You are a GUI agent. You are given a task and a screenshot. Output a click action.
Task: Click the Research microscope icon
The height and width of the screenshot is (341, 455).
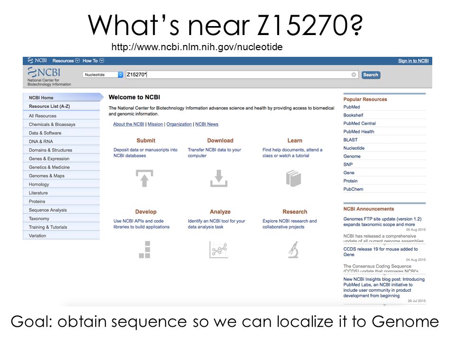(x=293, y=250)
